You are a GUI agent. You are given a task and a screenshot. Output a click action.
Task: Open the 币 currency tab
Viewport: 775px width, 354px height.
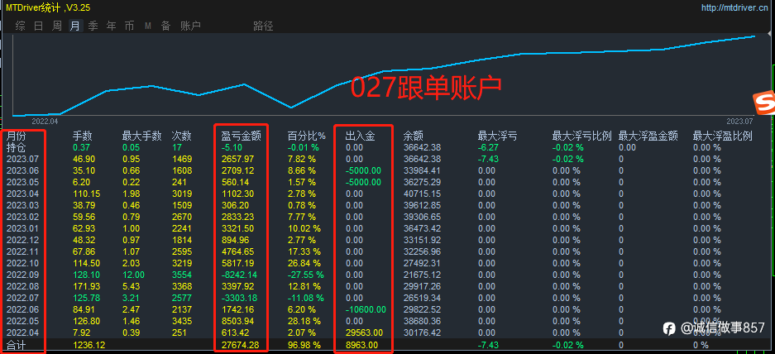[129, 26]
